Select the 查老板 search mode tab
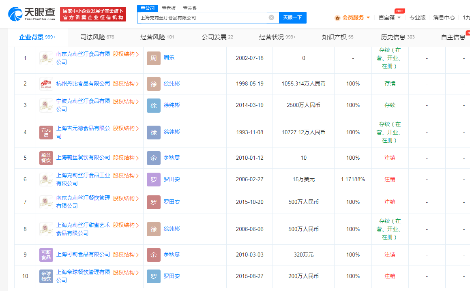This screenshot has height=291, width=470. (x=169, y=8)
